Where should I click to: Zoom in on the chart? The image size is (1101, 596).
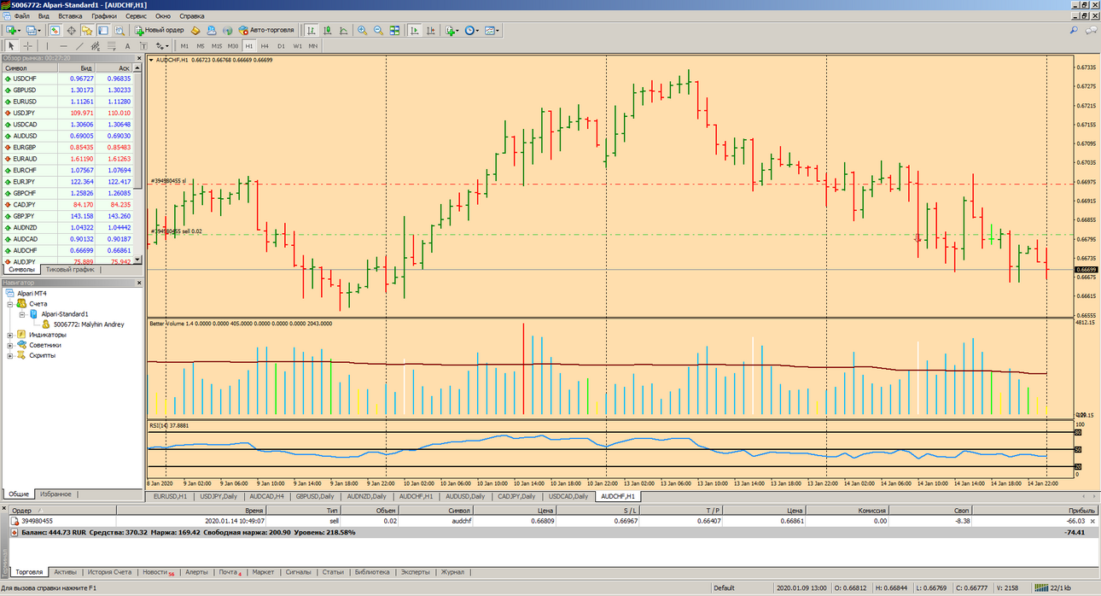point(362,30)
